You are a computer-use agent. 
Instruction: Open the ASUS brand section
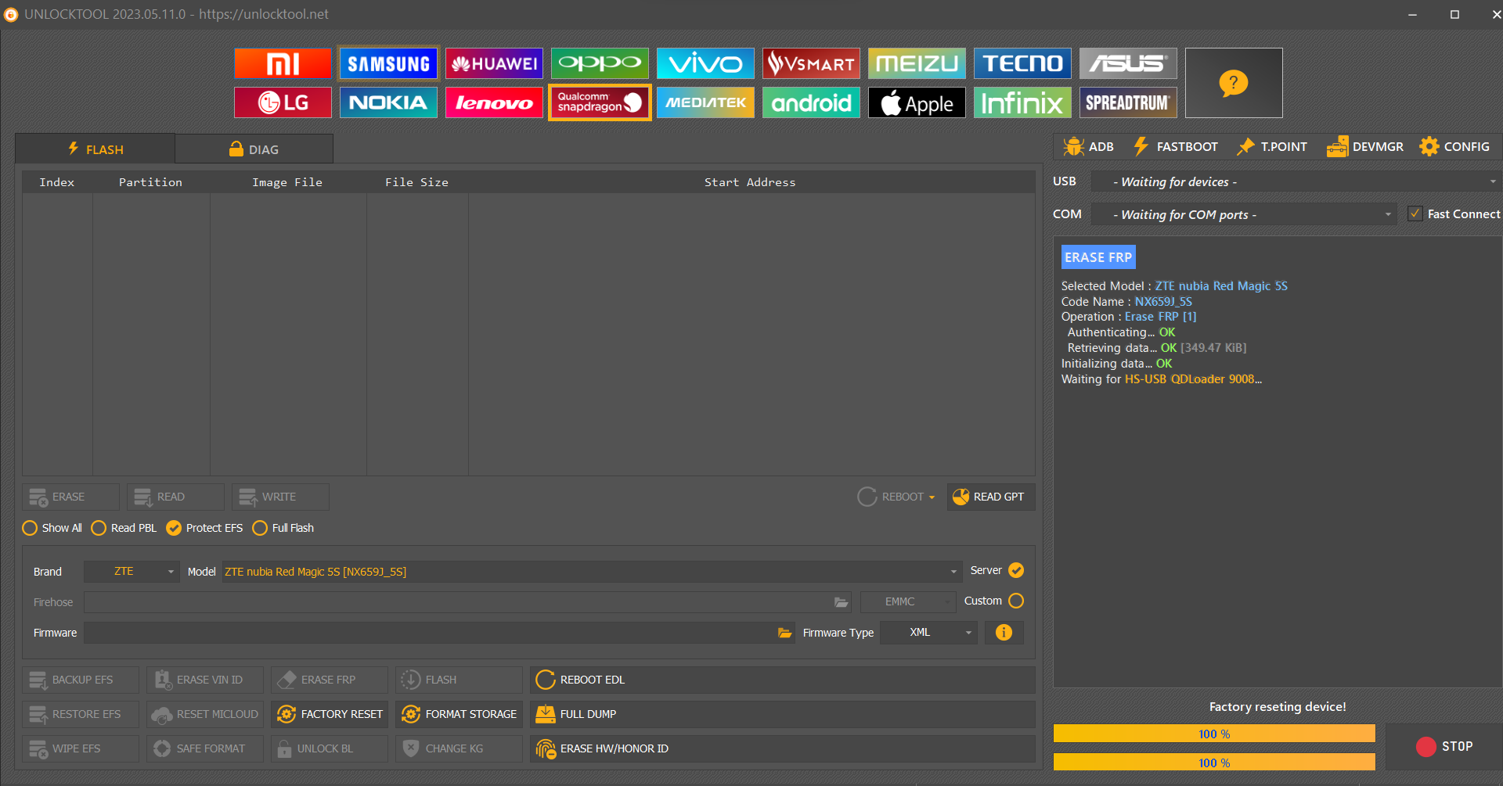click(x=1128, y=63)
